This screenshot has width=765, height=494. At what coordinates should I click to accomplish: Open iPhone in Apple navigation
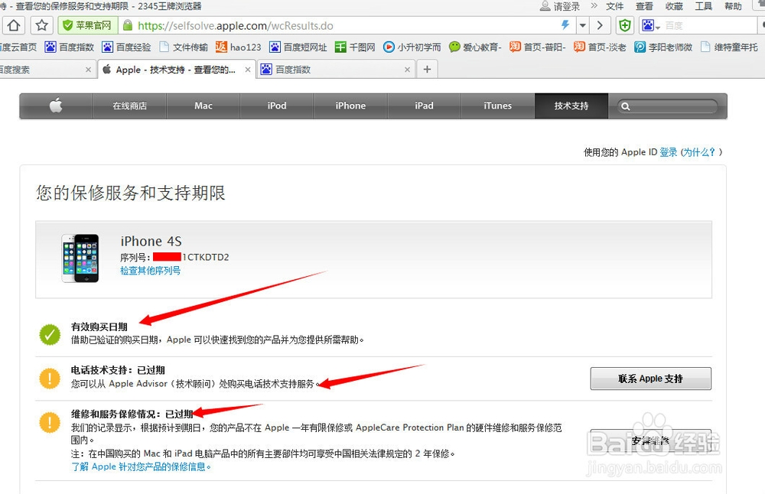pos(350,106)
